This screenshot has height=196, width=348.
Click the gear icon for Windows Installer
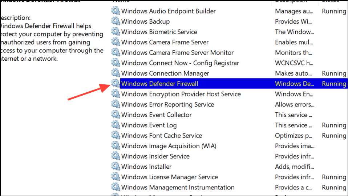pos(116,167)
